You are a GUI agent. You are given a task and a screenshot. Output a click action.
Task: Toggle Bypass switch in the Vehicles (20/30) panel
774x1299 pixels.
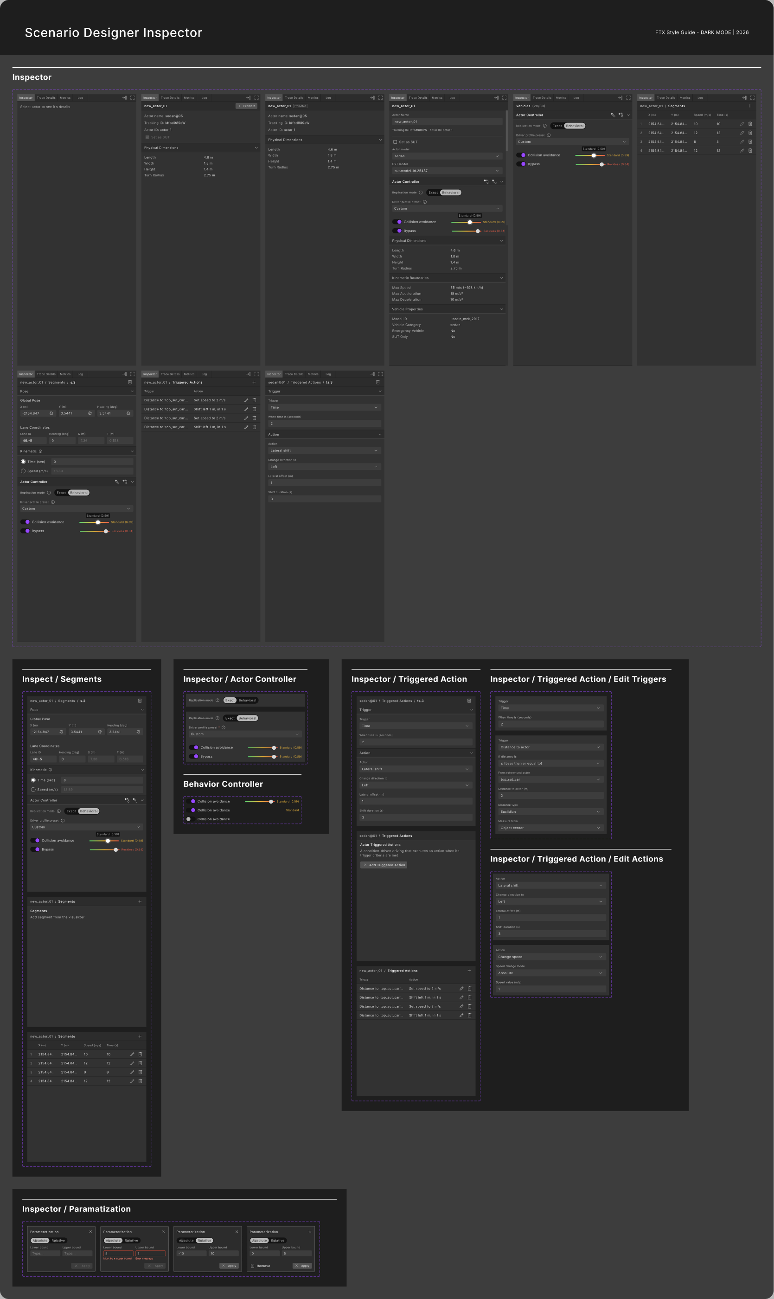tap(520, 164)
